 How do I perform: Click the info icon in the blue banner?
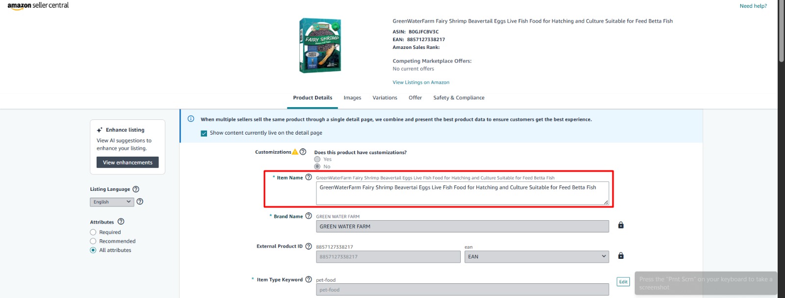191,119
